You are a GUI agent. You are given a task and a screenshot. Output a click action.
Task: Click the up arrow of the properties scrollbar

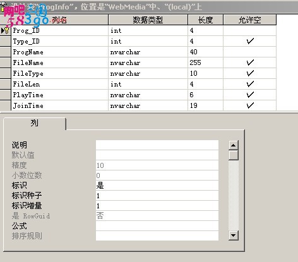[233, 145]
